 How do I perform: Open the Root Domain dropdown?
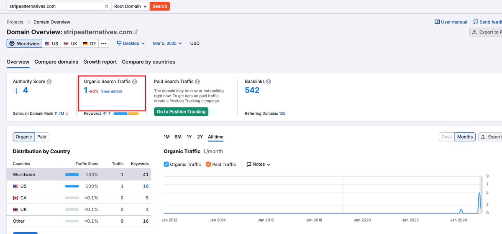click(x=131, y=6)
